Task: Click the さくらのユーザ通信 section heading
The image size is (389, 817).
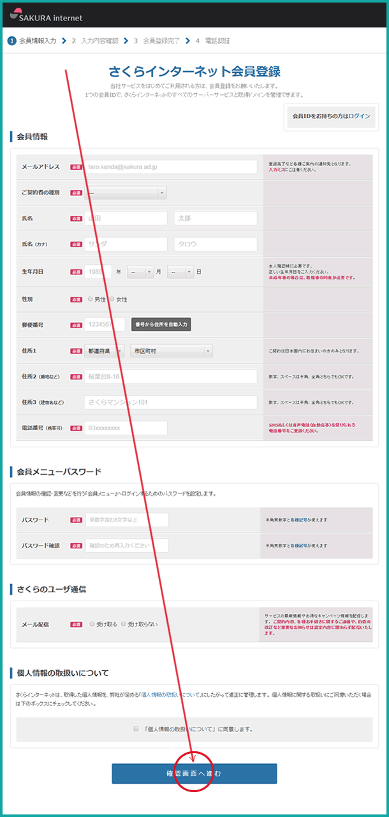Action: click(x=51, y=589)
